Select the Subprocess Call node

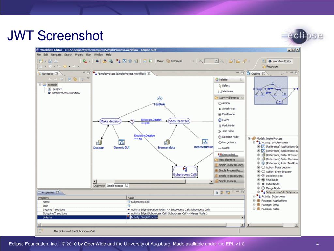tap(185, 172)
